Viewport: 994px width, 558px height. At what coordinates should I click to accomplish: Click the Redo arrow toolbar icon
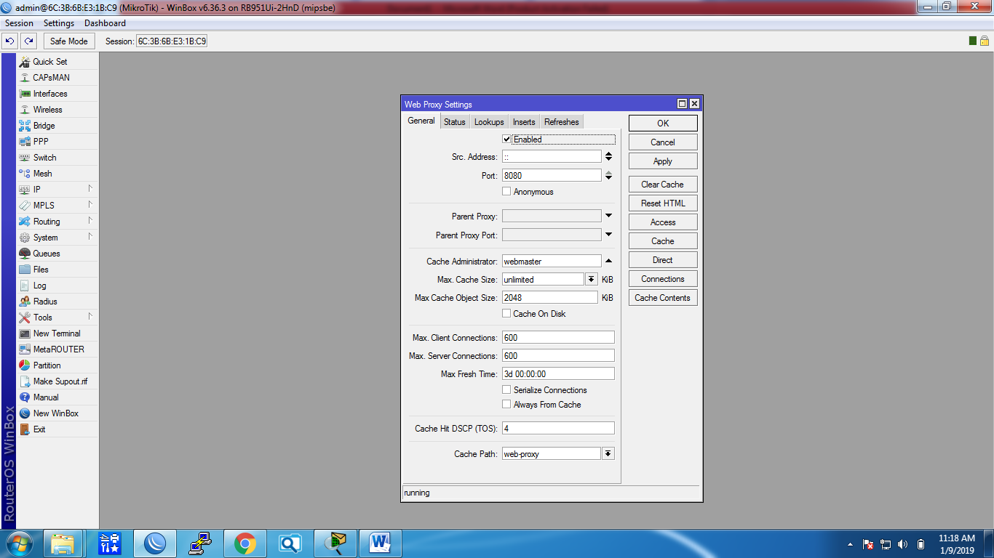pyautogui.click(x=28, y=41)
